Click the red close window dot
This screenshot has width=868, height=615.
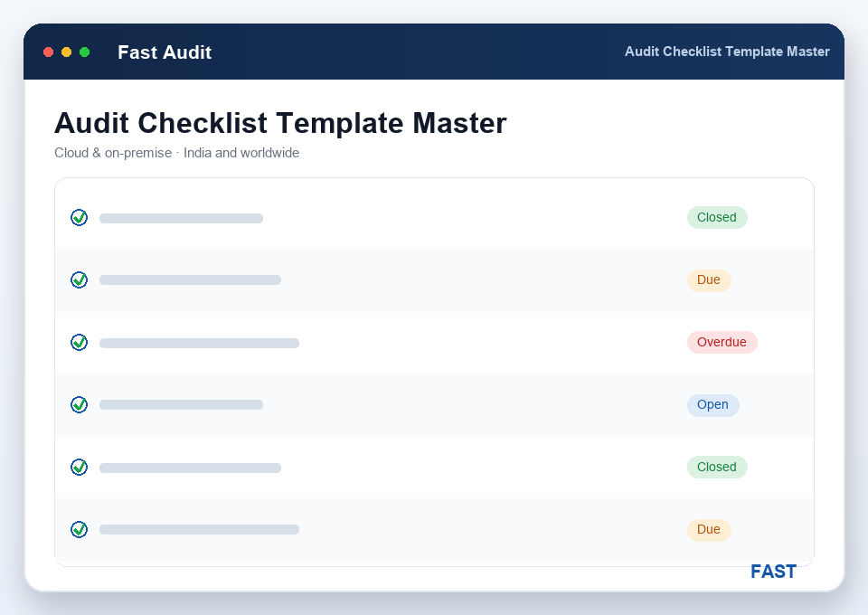click(x=48, y=52)
